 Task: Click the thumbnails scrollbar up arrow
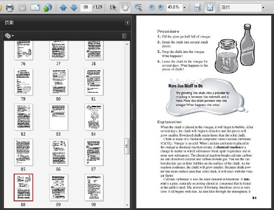coord(127,44)
